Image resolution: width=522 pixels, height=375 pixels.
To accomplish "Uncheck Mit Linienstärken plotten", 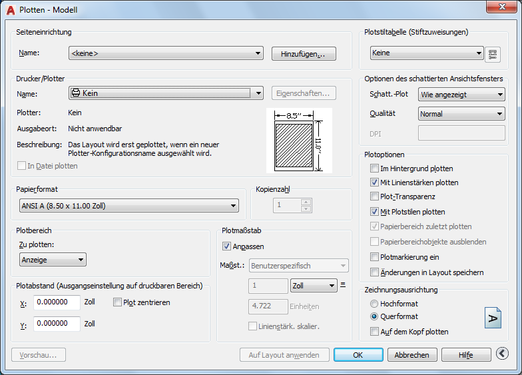I will click(x=374, y=183).
